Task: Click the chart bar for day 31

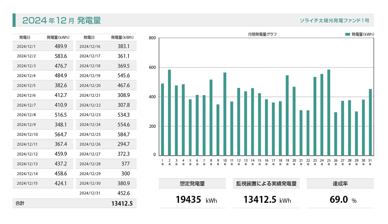Action: click(370, 122)
